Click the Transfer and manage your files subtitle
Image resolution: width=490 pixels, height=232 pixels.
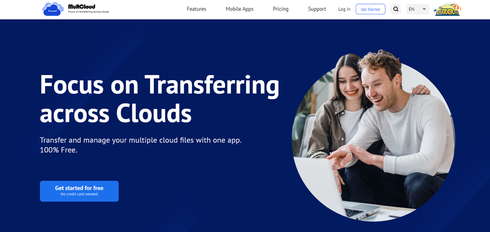141,145
